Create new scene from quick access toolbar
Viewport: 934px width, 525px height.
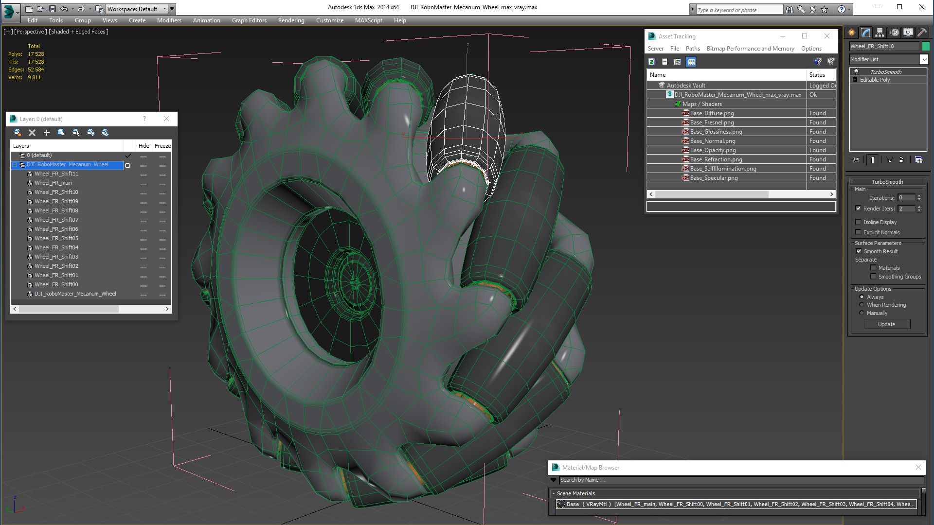click(x=29, y=9)
